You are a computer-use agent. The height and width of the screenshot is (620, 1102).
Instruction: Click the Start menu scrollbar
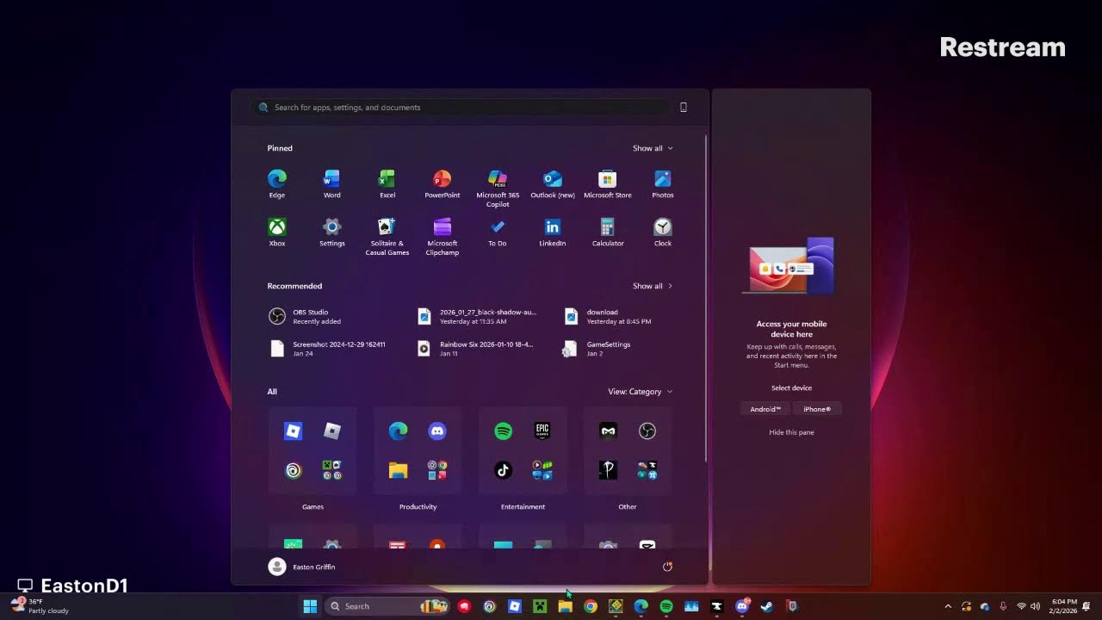[x=706, y=297]
